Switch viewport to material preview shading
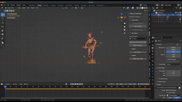Image resolution: width=182 pixels, height=102 pixels. click(x=144, y=8)
